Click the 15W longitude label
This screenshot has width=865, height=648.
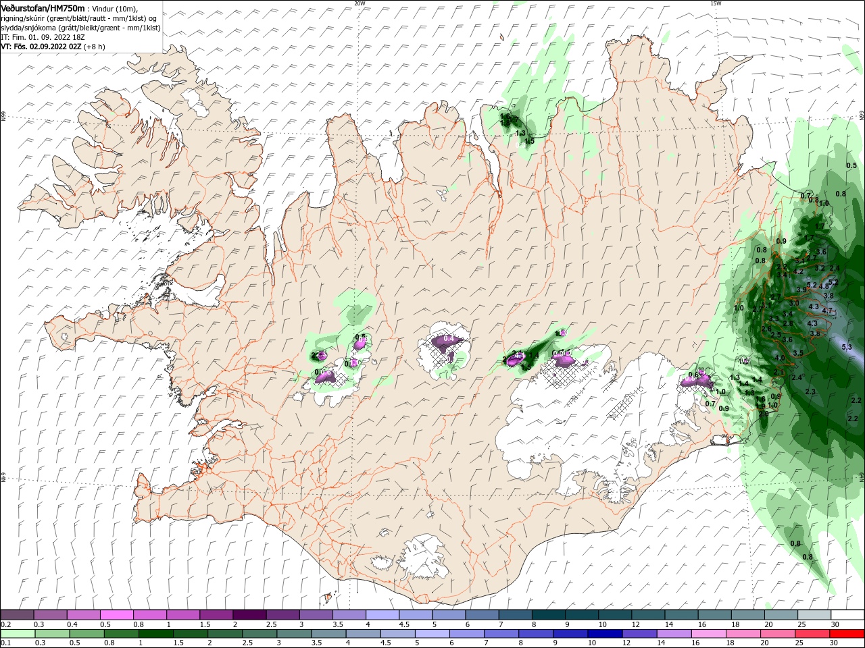716,3
